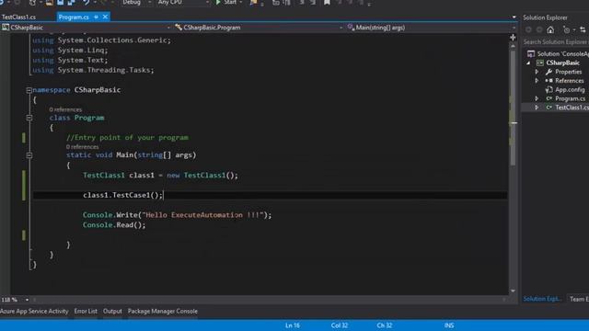
Task: Click the Solution Explorer bottom tab
Action: [x=542, y=299]
